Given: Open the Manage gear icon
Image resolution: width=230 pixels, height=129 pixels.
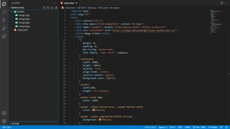Looking at the screenshot, I should pyautogui.click(x=4, y=121).
